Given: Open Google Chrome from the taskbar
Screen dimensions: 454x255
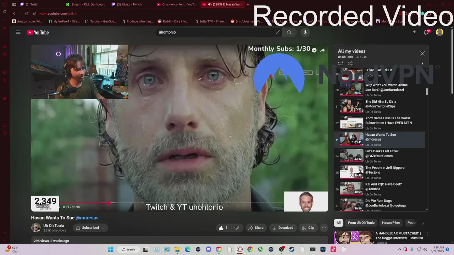Looking at the screenshot, I should [x=250, y=249].
